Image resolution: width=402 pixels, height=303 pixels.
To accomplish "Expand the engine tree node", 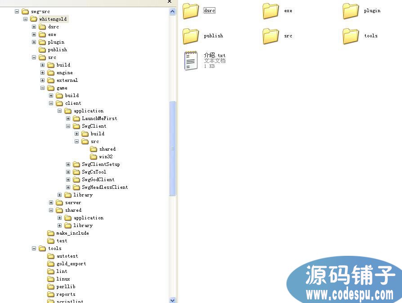I will pyautogui.click(x=43, y=72).
